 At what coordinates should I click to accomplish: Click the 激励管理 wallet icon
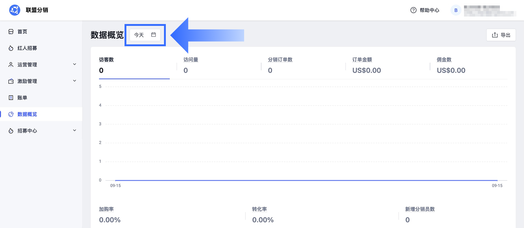point(11,81)
